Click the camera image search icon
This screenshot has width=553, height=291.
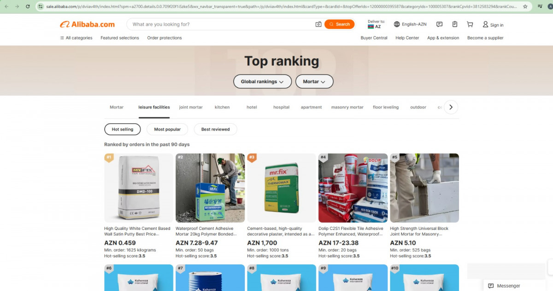(318, 24)
